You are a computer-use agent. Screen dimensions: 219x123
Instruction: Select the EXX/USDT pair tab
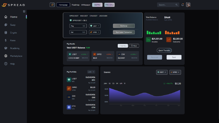tap(84, 16)
